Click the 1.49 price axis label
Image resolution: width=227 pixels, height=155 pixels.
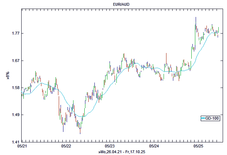[x=14, y=115]
